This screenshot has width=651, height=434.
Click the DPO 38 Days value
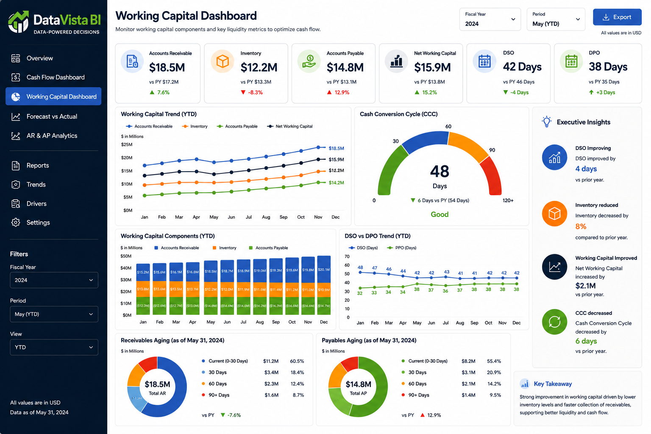[x=608, y=67]
